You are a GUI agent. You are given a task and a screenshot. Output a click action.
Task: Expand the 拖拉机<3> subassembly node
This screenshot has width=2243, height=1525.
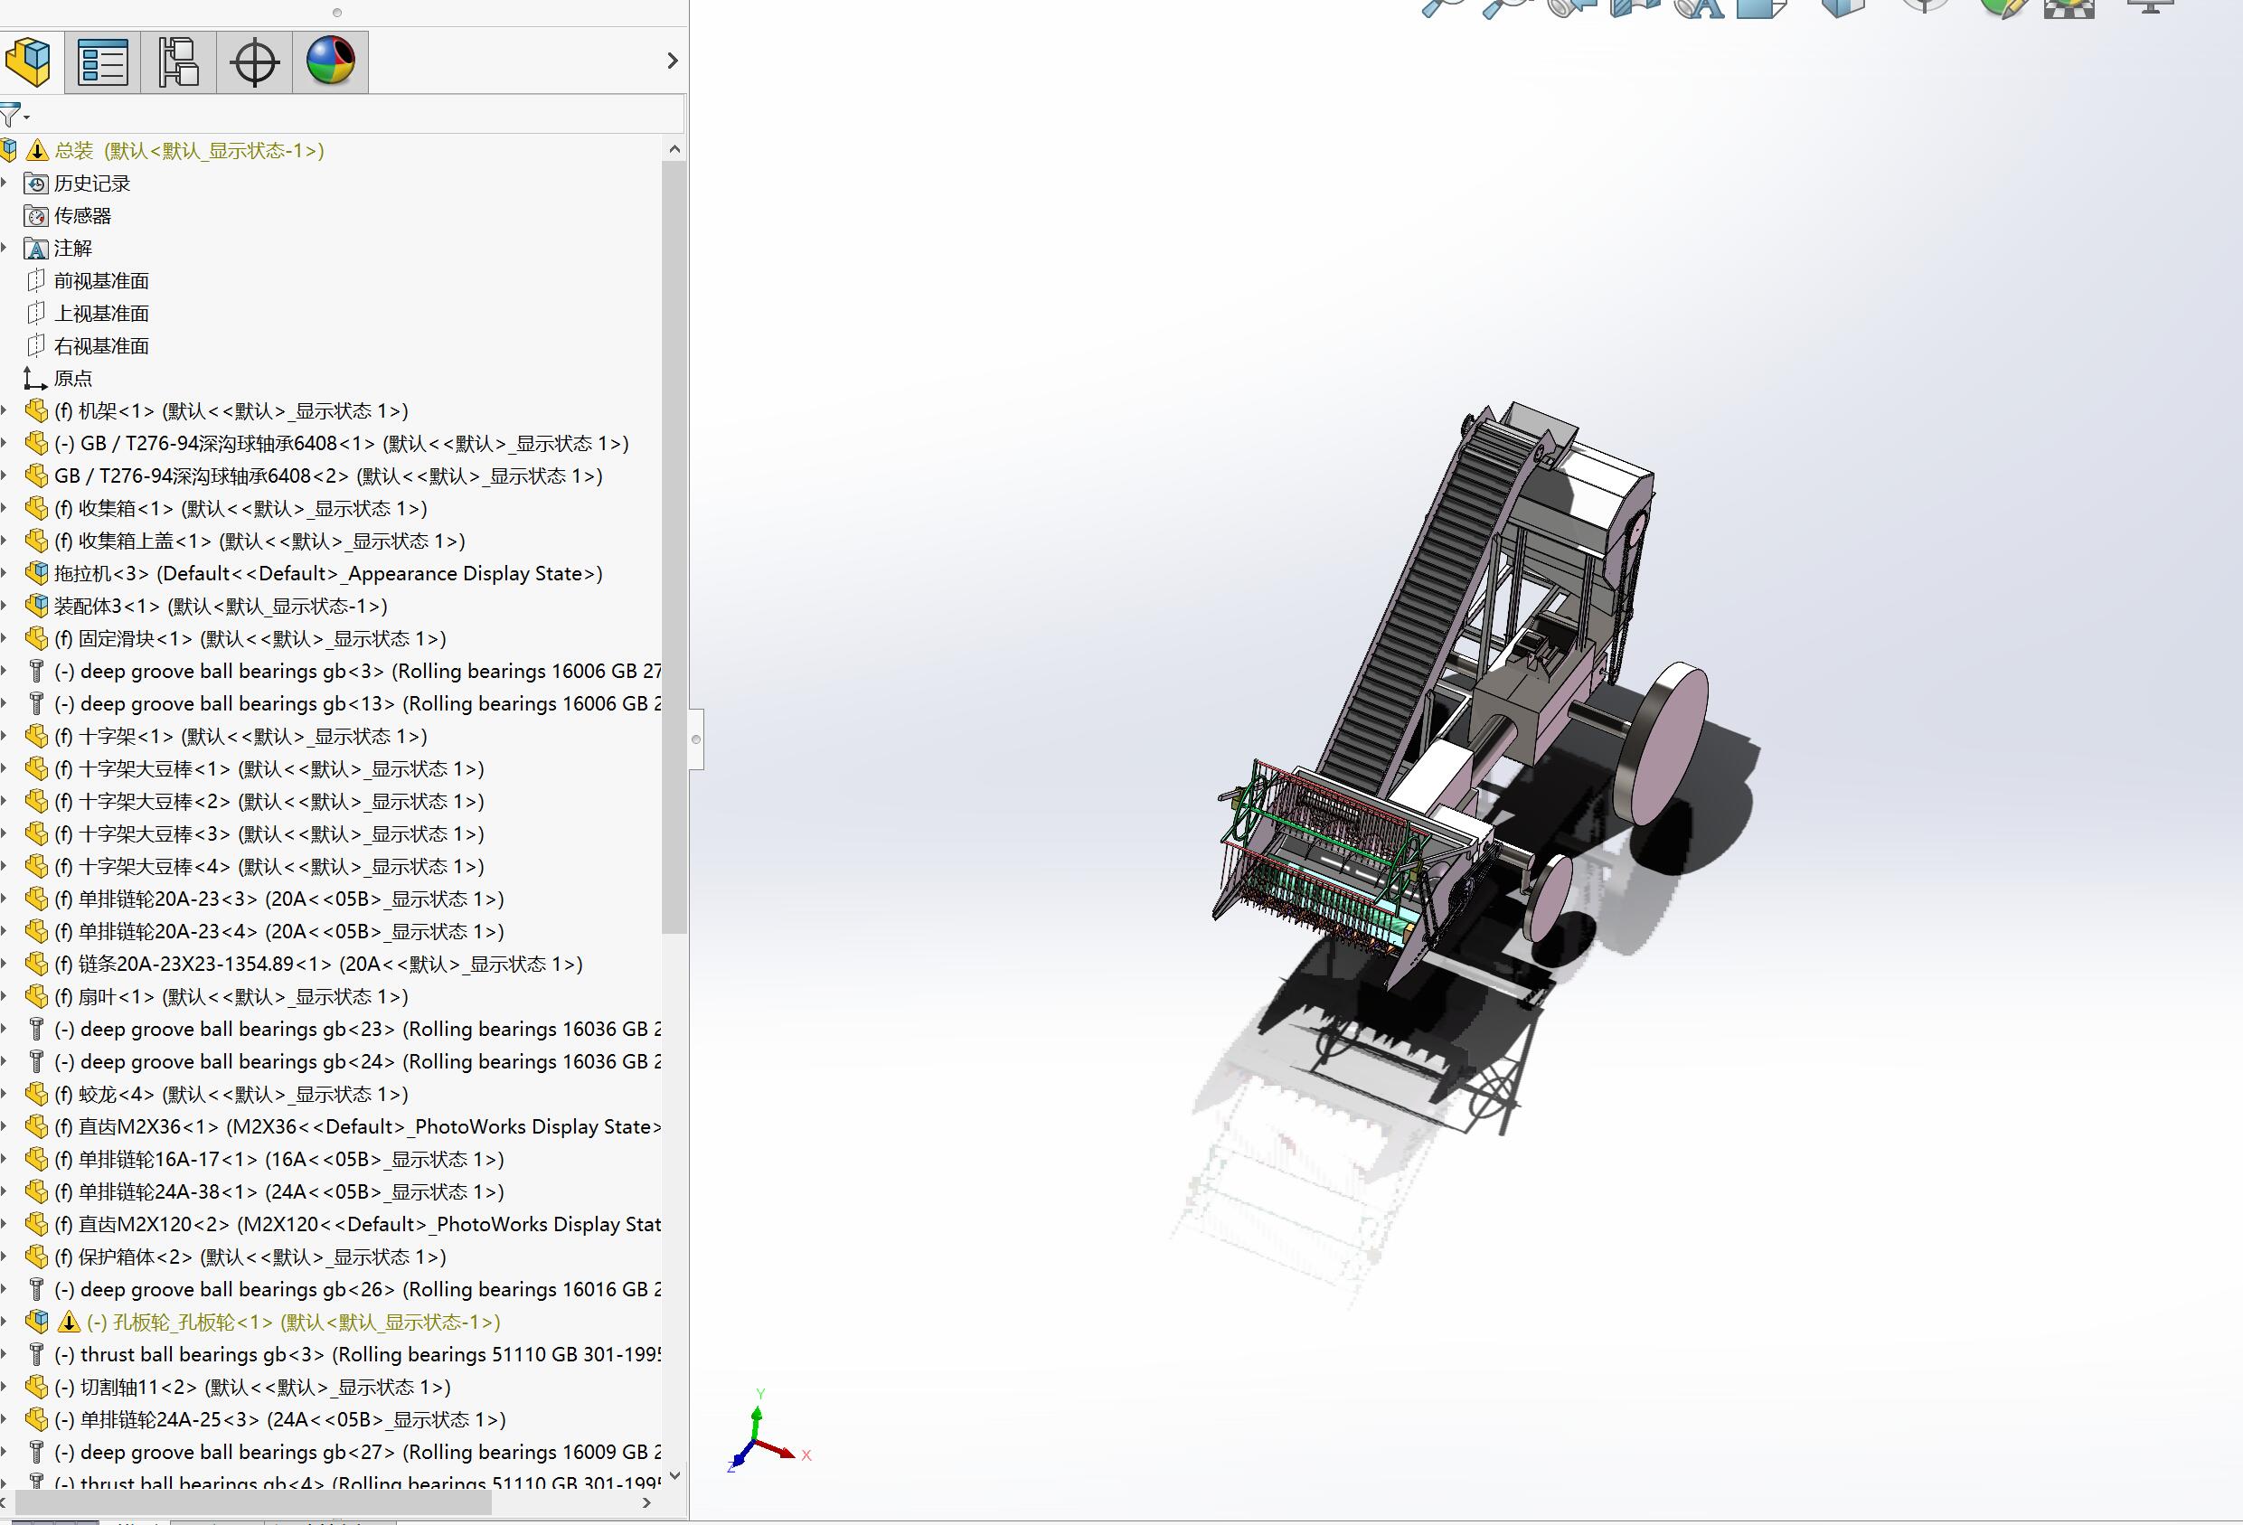[5, 573]
